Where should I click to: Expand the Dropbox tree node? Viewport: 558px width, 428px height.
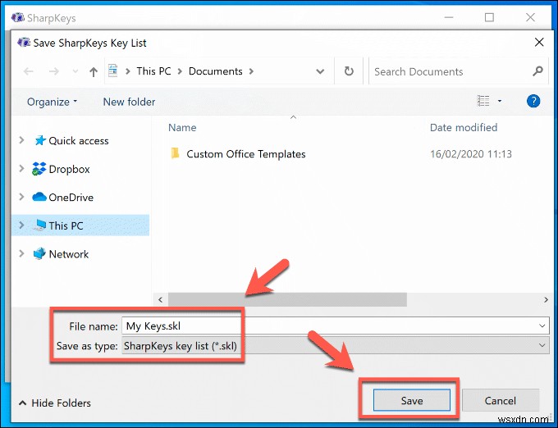pyautogui.click(x=21, y=169)
